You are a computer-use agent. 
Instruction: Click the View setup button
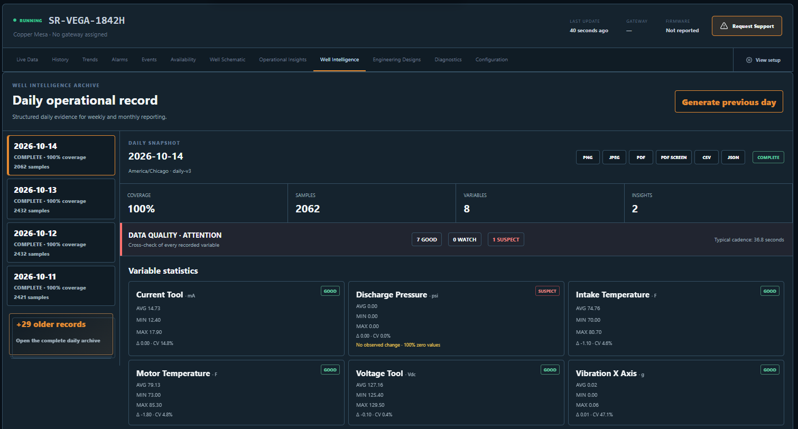[763, 60]
